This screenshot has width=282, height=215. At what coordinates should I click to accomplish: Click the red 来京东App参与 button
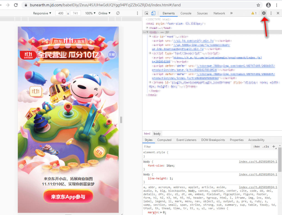68,197
